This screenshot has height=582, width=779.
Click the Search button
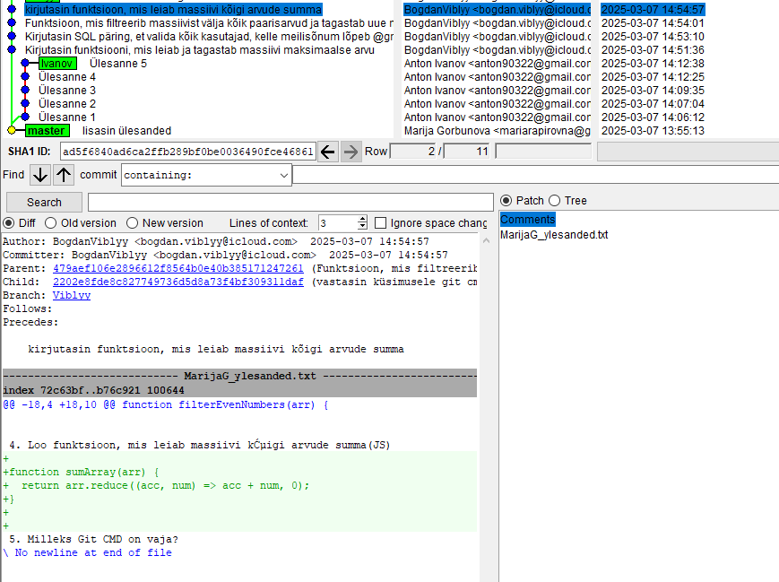click(x=44, y=203)
